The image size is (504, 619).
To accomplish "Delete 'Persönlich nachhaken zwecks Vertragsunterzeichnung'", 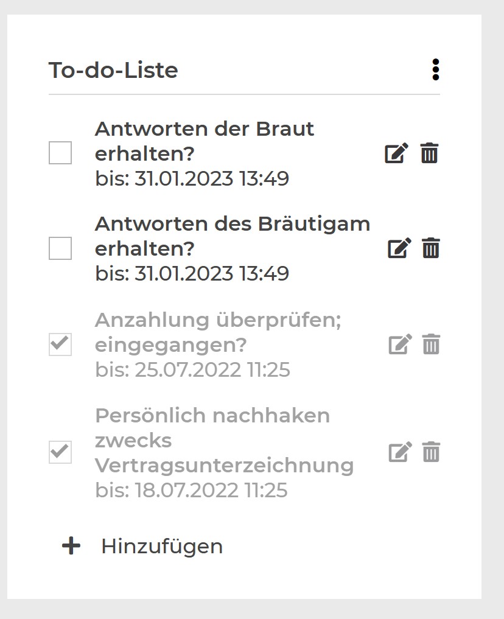I will pos(430,452).
